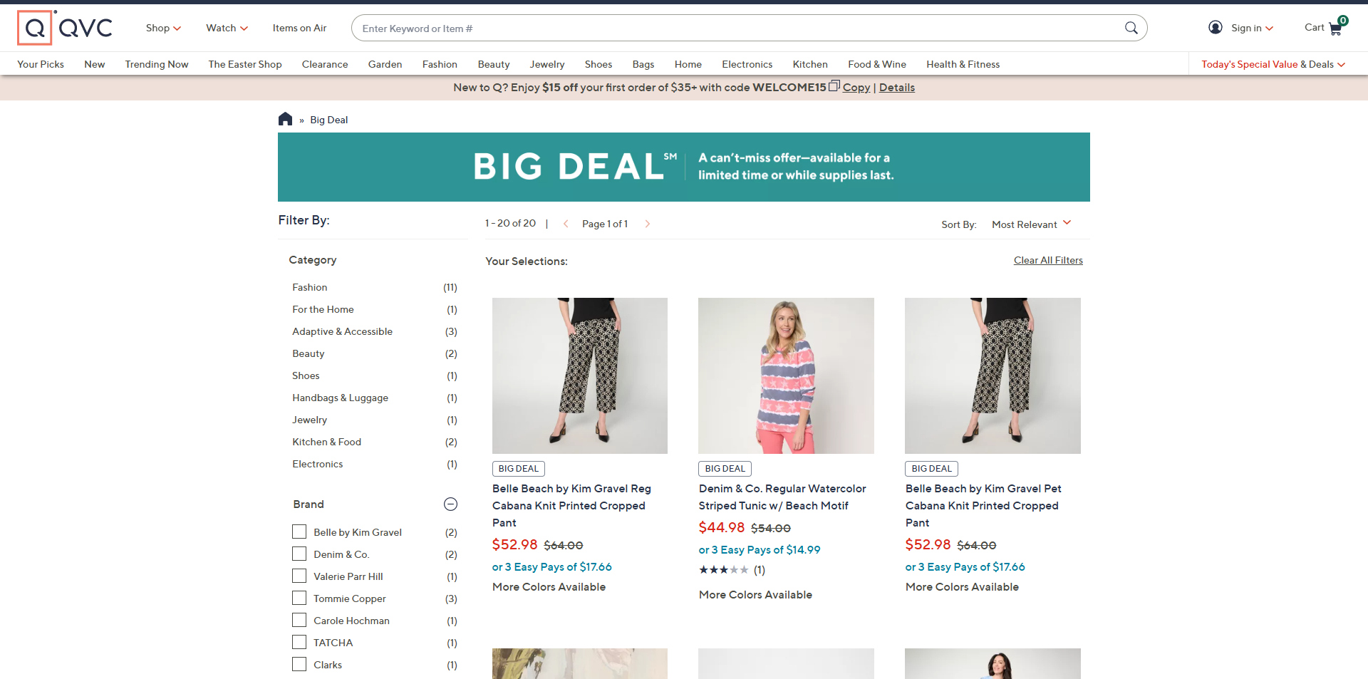Open the Sort By Most Relevant dropdown
1368x679 pixels.
1031,224
